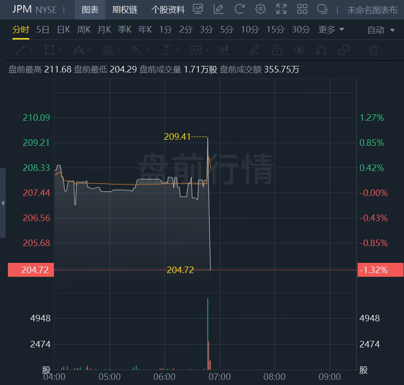Screen dimensions: 404x385
Task: Enter fullscreen chart mode
Action: (281, 9)
